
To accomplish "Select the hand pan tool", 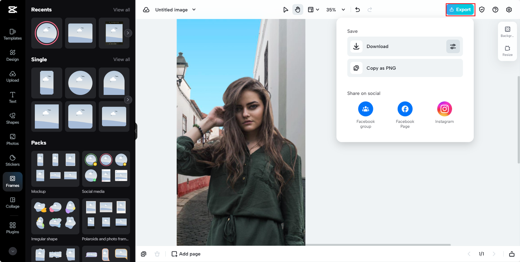I will click(298, 10).
